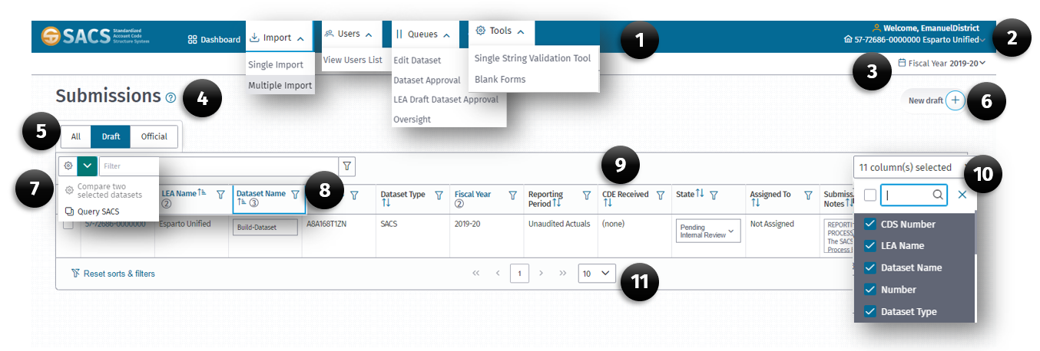Open the Dataset Type column filter
This screenshot has height=351, width=1040.
[x=439, y=195]
